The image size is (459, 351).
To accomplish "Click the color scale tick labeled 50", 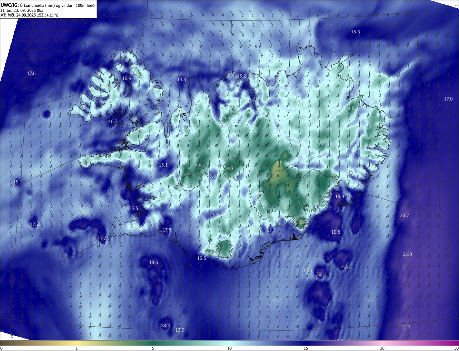I will pos(456,348).
